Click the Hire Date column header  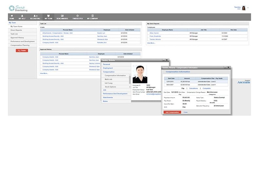pos(234,30)
